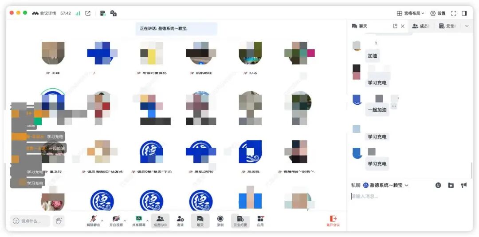Click the network signal strength icon
Screen dimensions: 479x237
tap(78, 13)
